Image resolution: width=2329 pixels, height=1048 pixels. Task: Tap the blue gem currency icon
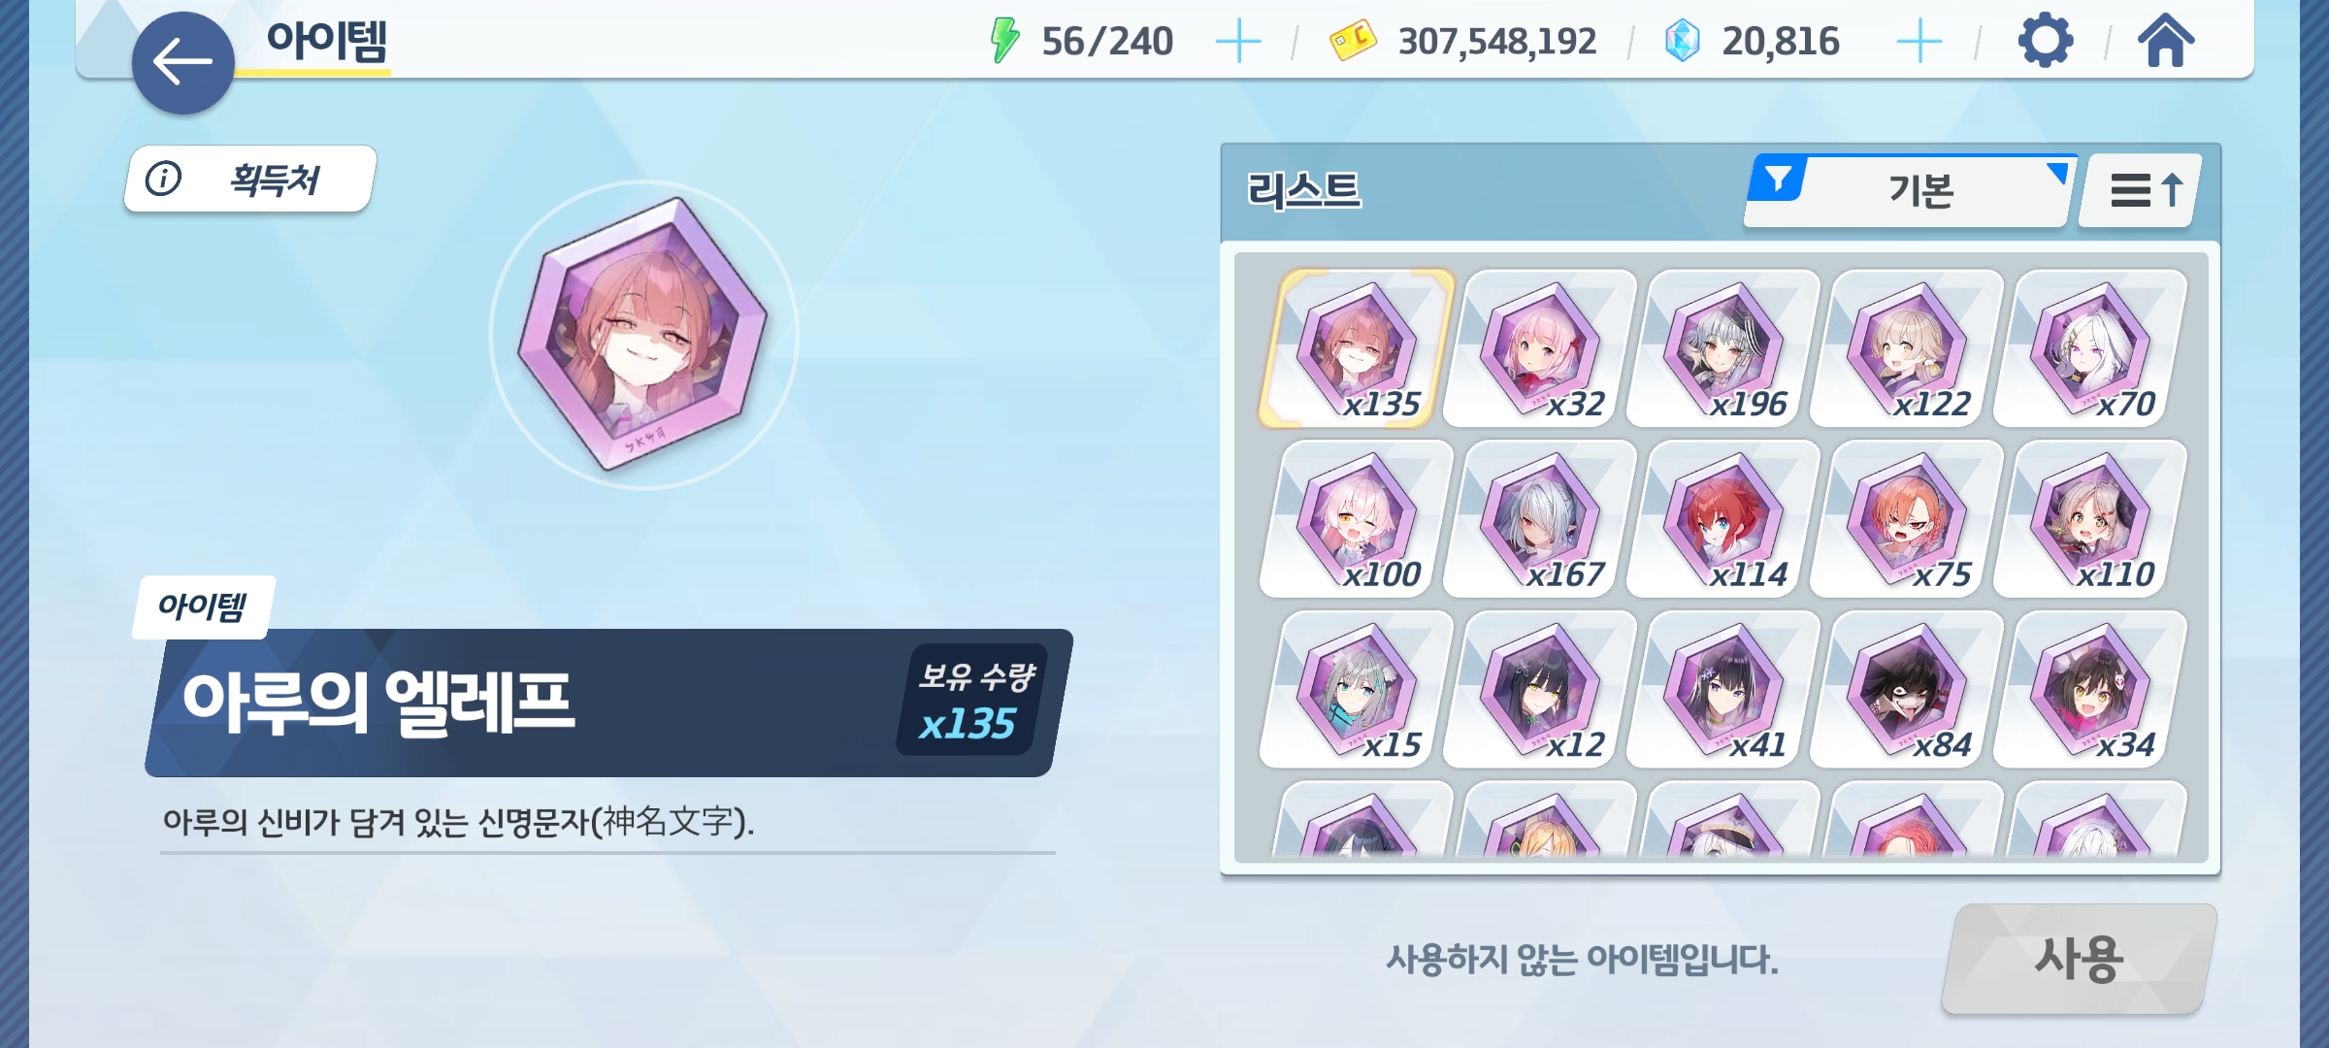[1682, 42]
